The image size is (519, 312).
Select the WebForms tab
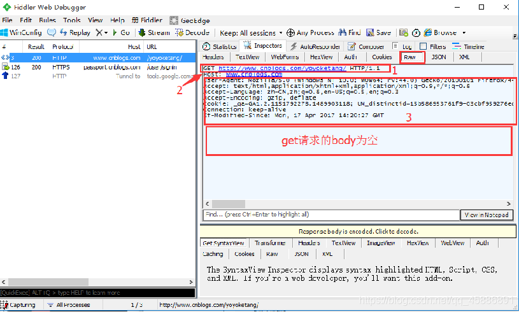click(285, 57)
